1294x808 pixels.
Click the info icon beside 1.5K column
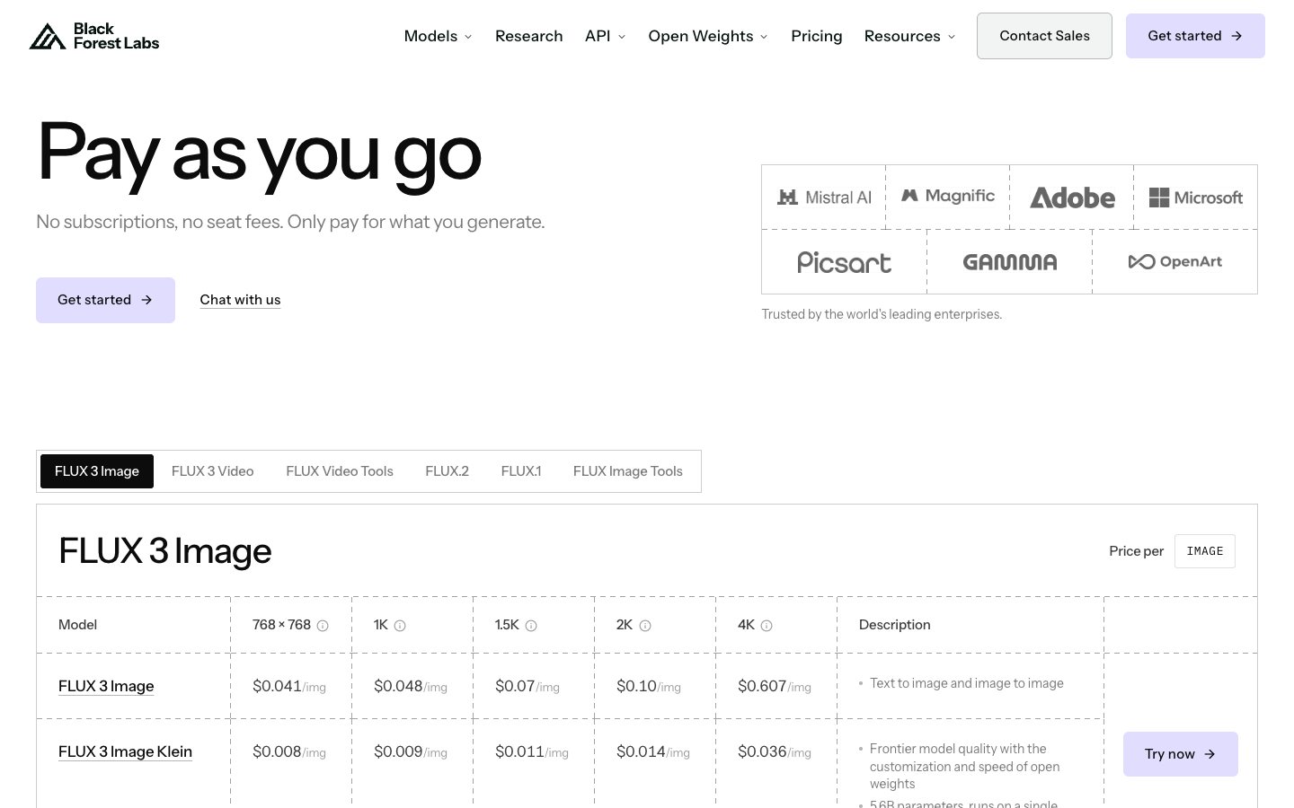tap(531, 626)
